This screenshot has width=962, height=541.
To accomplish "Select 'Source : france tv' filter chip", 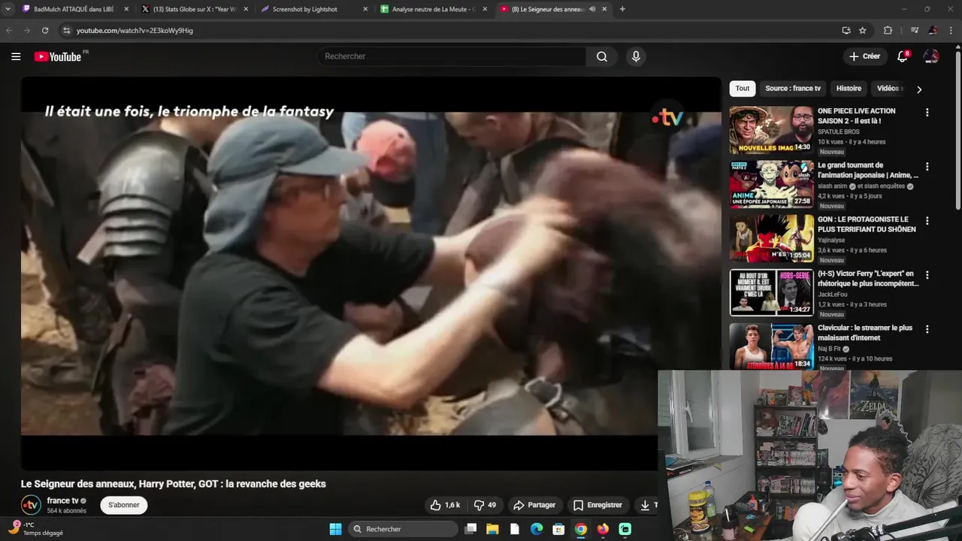I will pyautogui.click(x=793, y=89).
